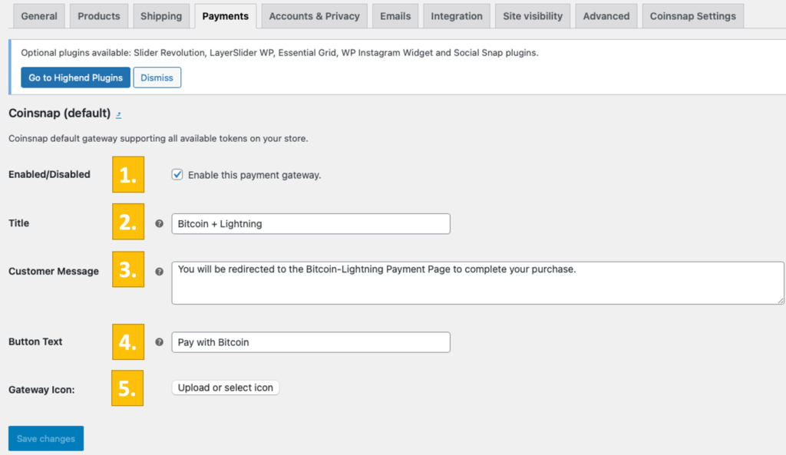Click the help icon next to Title

click(x=159, y=224)
